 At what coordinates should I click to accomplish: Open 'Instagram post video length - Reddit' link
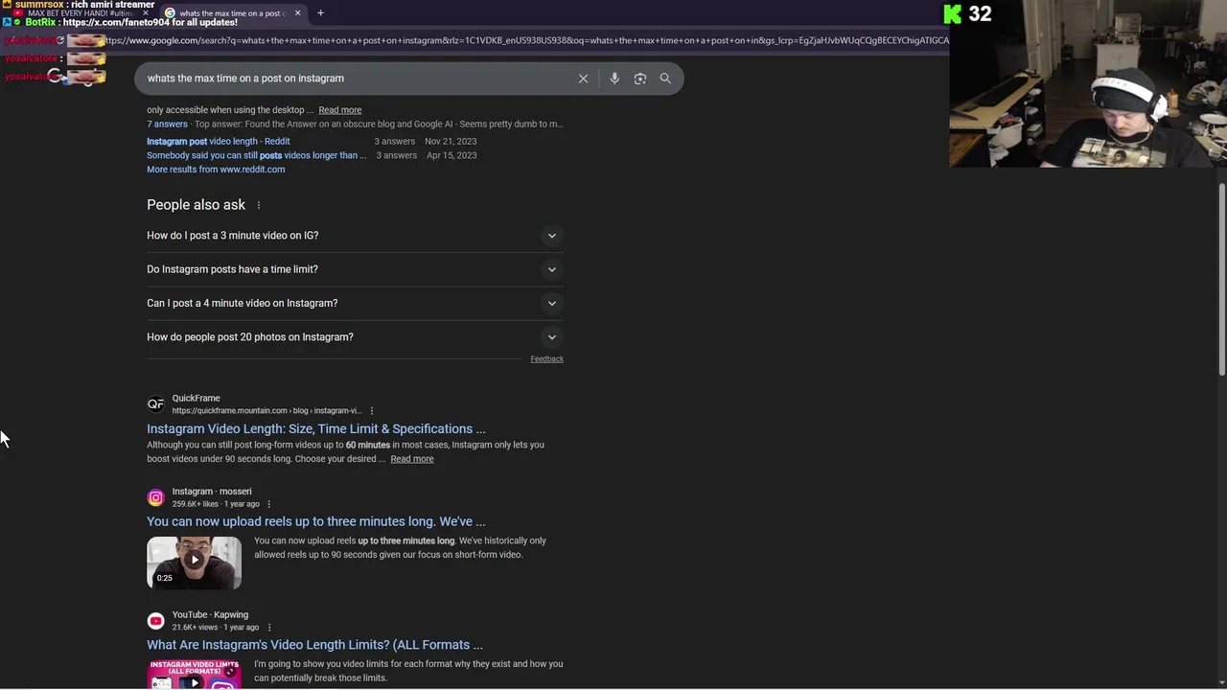pos(219,141)
